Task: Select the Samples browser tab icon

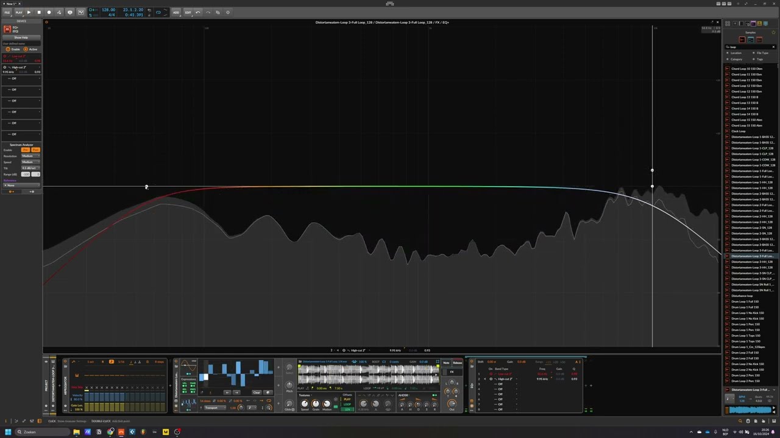Action: click(x=753, y=24)
